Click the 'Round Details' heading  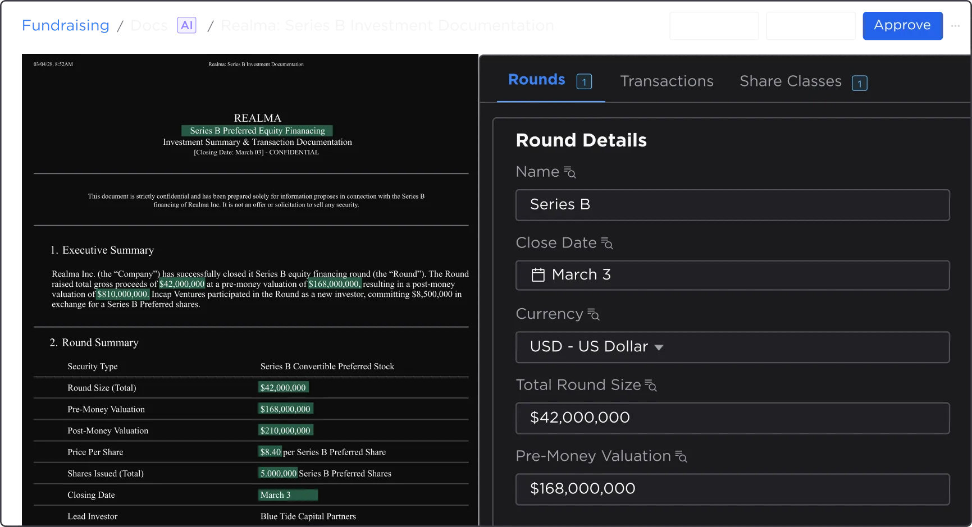581,140
